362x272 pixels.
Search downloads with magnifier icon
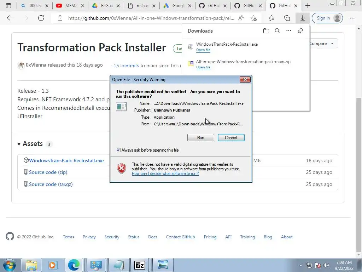click(277, 31)
